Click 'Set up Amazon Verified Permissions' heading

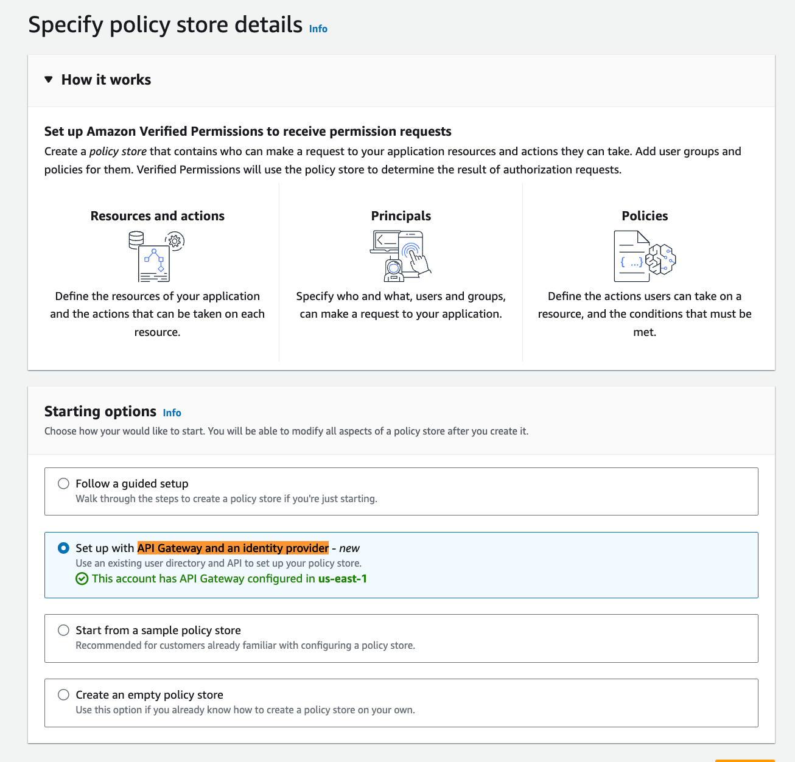coord(248,131)
